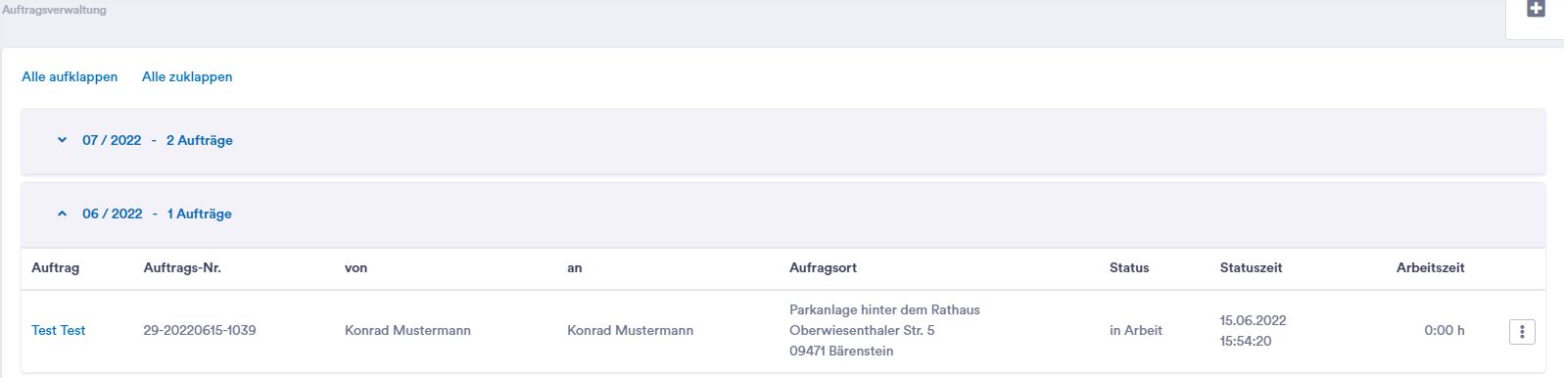Viewport: 1564px width, 378px height.
Task: Add a new order with plus icon
Action: click(x=1536, y=9)
